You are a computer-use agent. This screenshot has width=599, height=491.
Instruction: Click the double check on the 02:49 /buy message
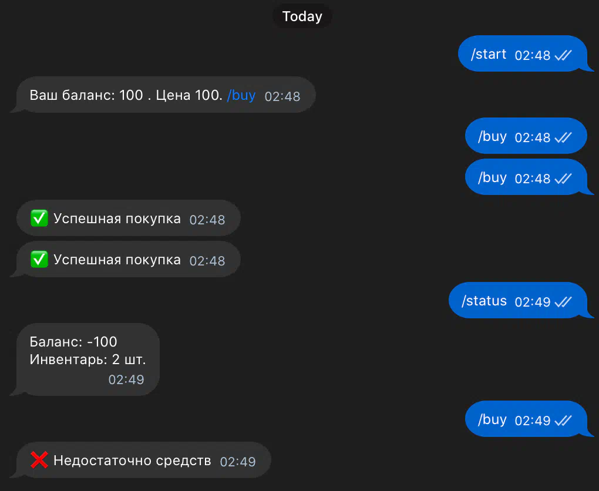[563, 421]
